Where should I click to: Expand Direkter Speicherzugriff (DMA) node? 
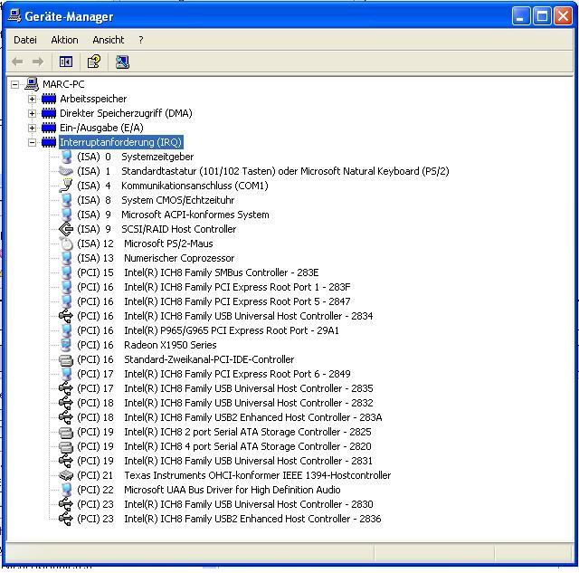pos(33,113)
